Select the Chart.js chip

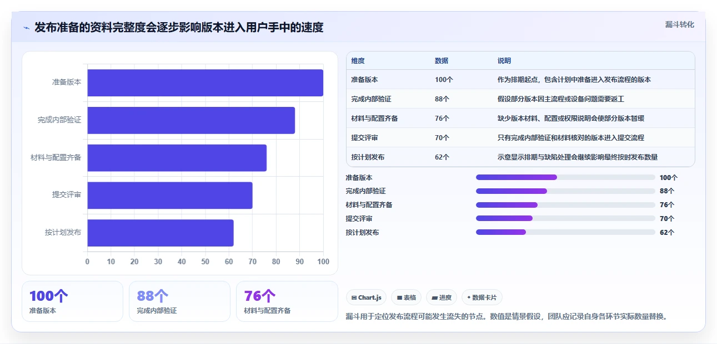[367, 297]
